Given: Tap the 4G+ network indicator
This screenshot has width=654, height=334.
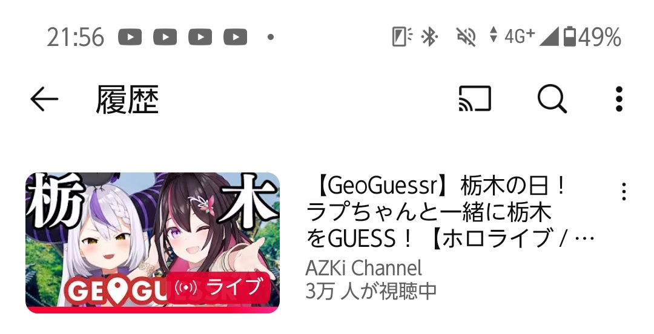Looking at the screenshot, I should point(520,37).
